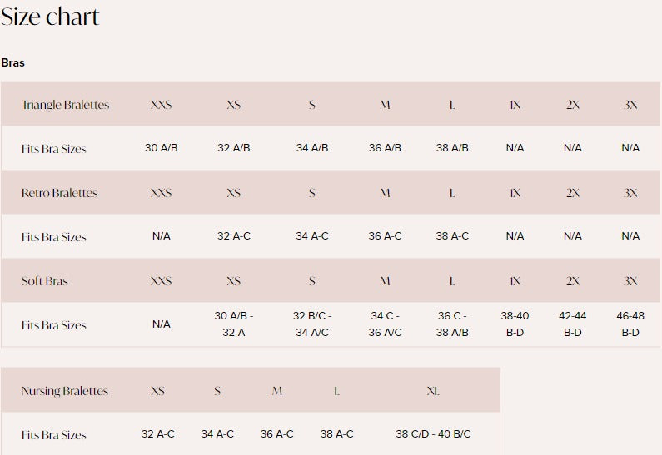Screen dimensions: 662x455
Task: Click the 42-44 B-D size cell
Action: (572, 324)
